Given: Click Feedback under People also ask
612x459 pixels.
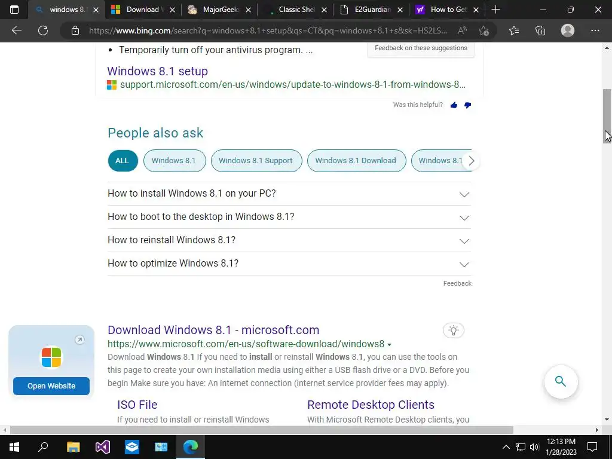Looking at the screenshot, I should point(457,284).
